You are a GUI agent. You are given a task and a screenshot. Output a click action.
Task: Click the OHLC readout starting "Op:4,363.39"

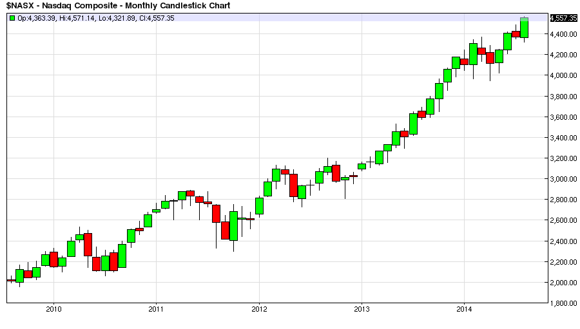point(95,18)
